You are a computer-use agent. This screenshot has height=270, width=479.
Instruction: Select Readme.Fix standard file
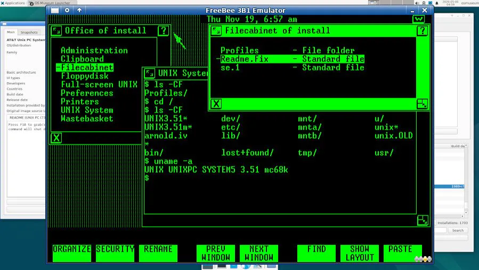coord(293,59)
